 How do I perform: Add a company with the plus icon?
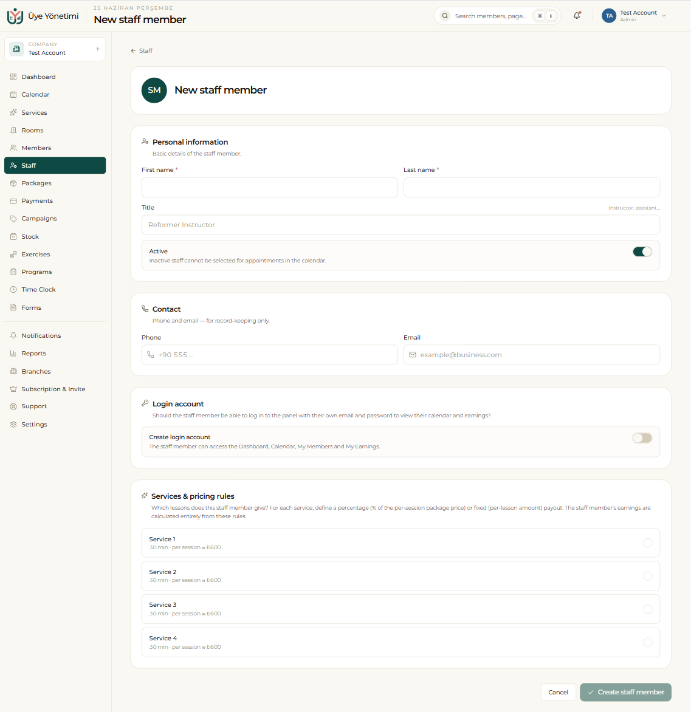click(98, 49)
